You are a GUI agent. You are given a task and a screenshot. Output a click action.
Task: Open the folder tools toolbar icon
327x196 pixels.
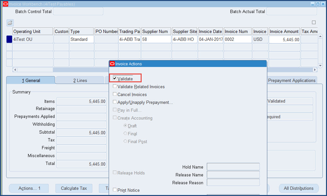(x=10, y=23)
